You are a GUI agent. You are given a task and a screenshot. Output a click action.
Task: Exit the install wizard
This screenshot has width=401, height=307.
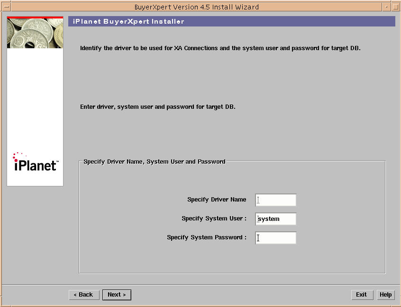(362, 295)
